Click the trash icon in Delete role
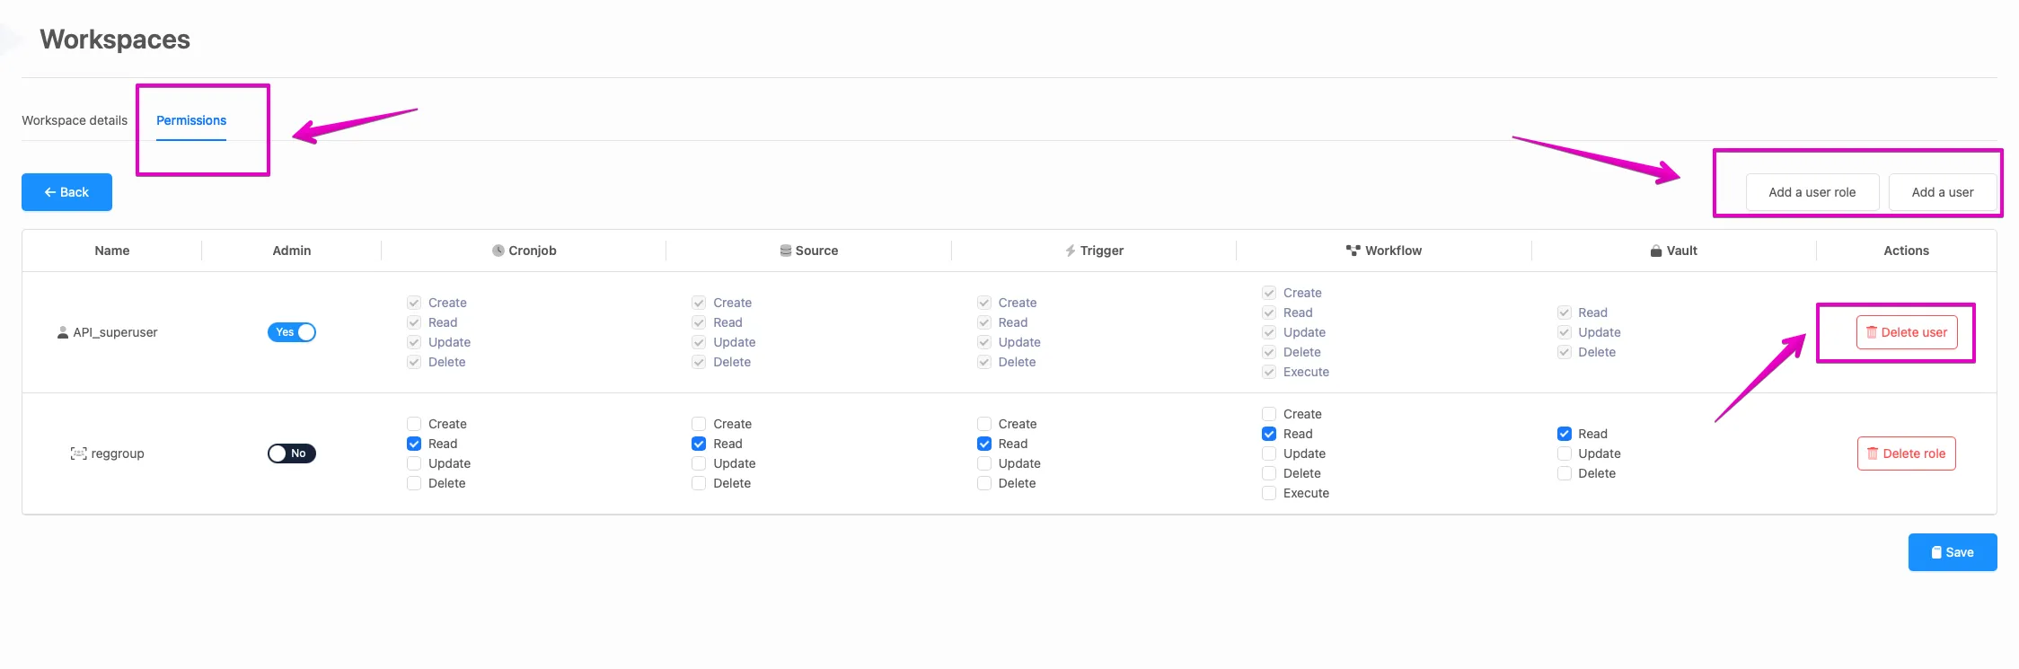 click(x=1873, y=453)
